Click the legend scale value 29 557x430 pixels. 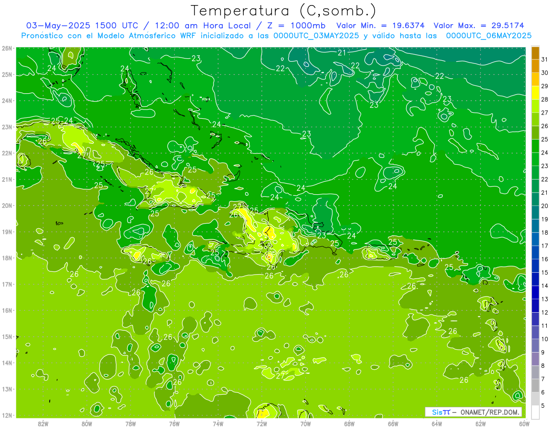(544, 86)
